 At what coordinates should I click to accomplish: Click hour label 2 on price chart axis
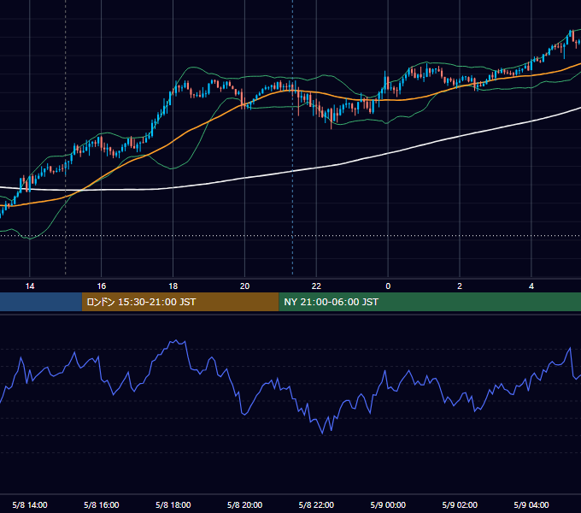[460, 286]
